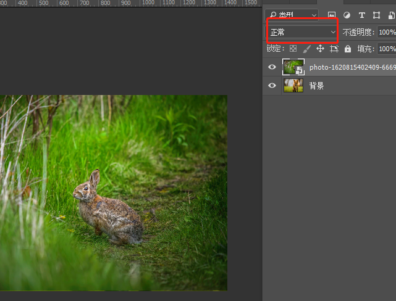Select the 背景 layer thumbnail
Image resolution: width=396 pixels, height=301 pixels.
(x=293, y=86)
